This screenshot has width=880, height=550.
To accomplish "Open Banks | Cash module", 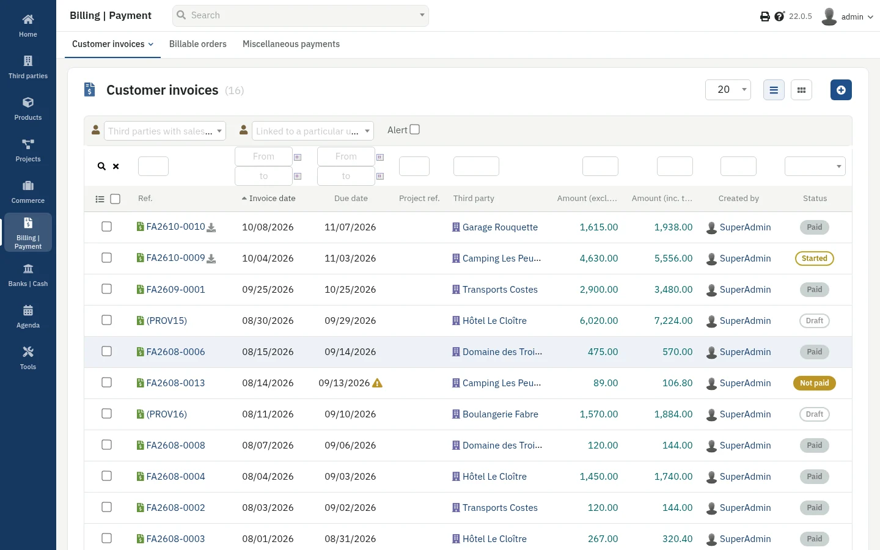I will 28,275.
